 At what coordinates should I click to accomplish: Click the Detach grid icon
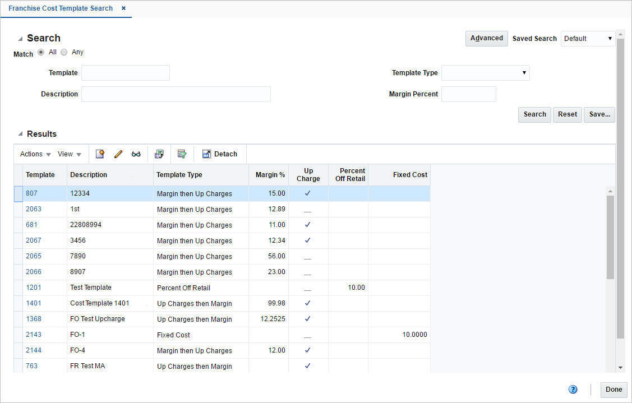219,153
